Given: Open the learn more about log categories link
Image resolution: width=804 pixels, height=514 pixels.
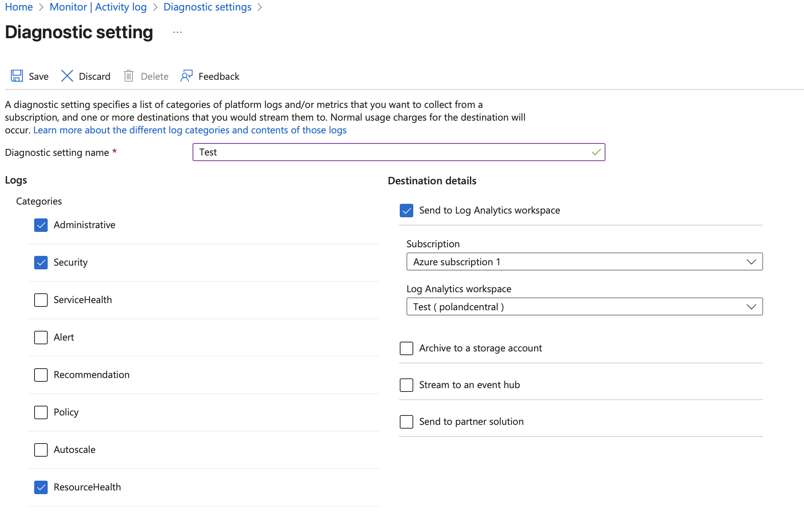Looking at the screenshot, I should click(x=190, y=130).
